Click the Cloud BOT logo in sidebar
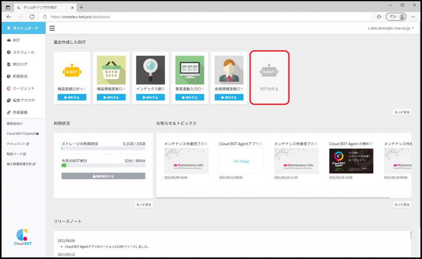Screen dimensions: 422x259 click(23, 237)
